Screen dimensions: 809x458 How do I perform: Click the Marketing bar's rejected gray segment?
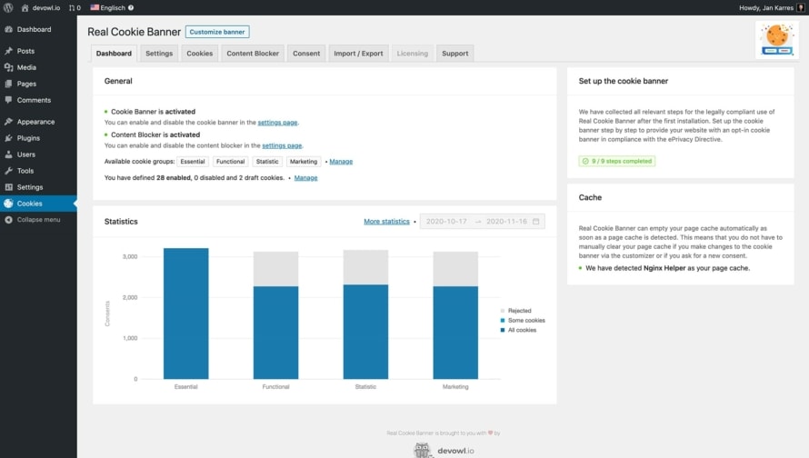pos(455,269)
